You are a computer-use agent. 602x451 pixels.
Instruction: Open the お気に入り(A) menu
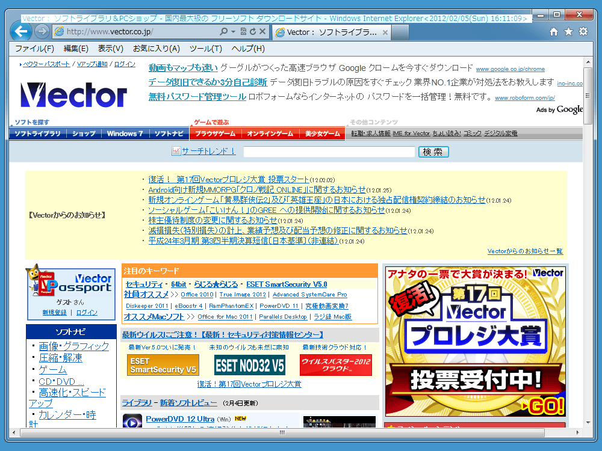pos(157,49)
